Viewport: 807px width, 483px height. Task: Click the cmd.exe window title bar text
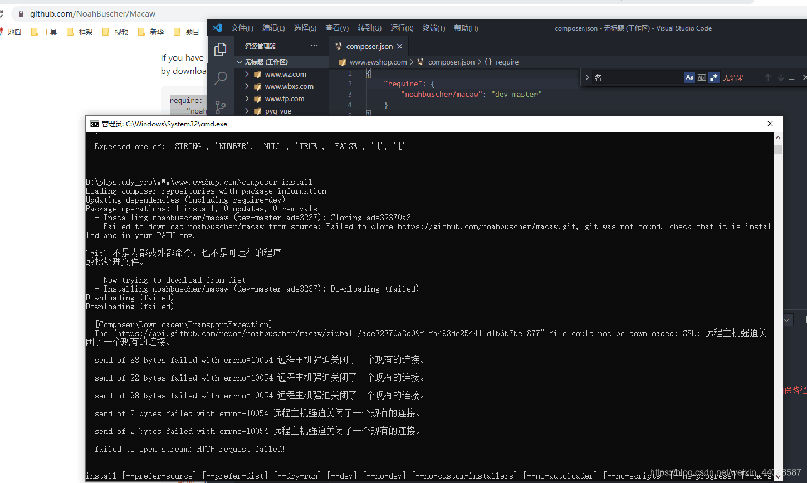click(164, 124)
